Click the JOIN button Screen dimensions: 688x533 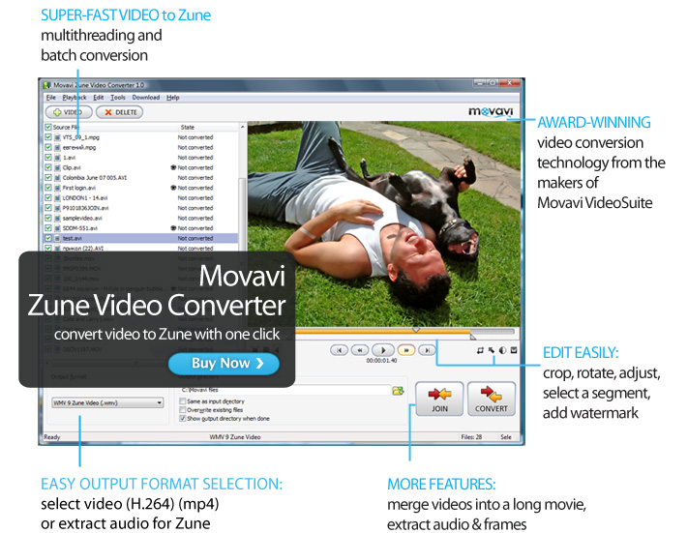pos(439,399)
